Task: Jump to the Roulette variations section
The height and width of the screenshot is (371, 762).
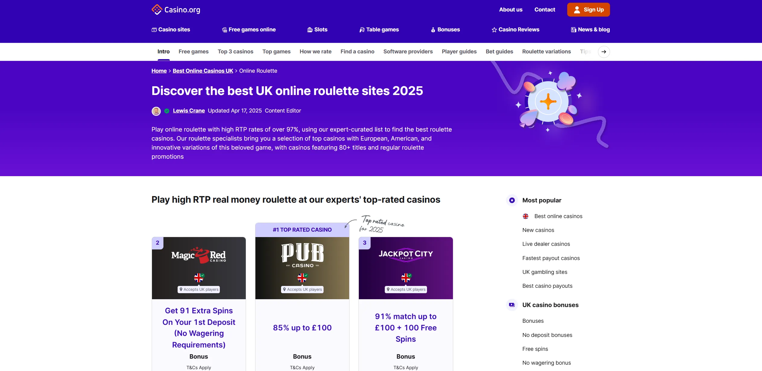Action: point(546,52)
